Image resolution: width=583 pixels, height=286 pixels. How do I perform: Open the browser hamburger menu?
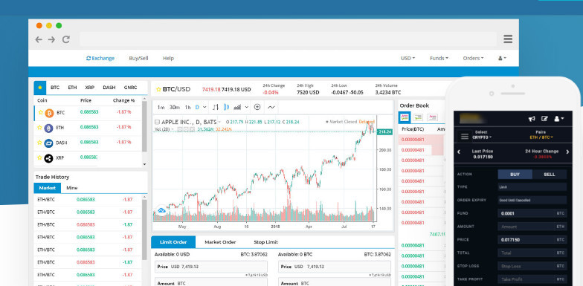tap(508, 39)
